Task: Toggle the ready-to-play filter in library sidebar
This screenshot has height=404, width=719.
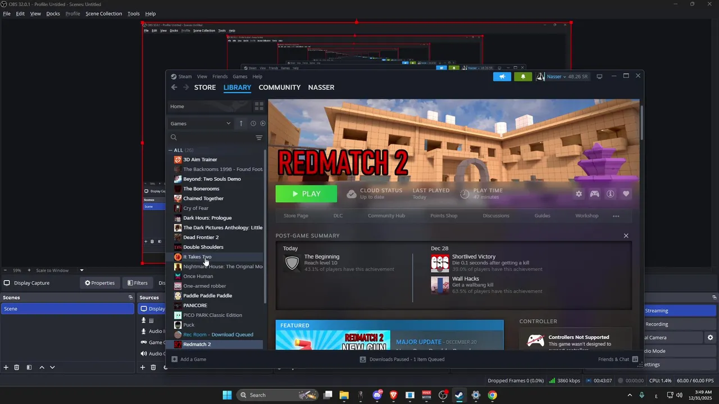Action: pyautogui.click(x=262, y=123)
